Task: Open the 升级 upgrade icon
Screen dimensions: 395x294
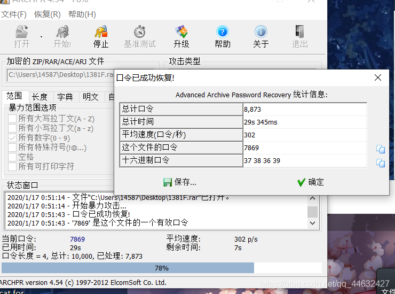Action: click(x=181, y=36)
